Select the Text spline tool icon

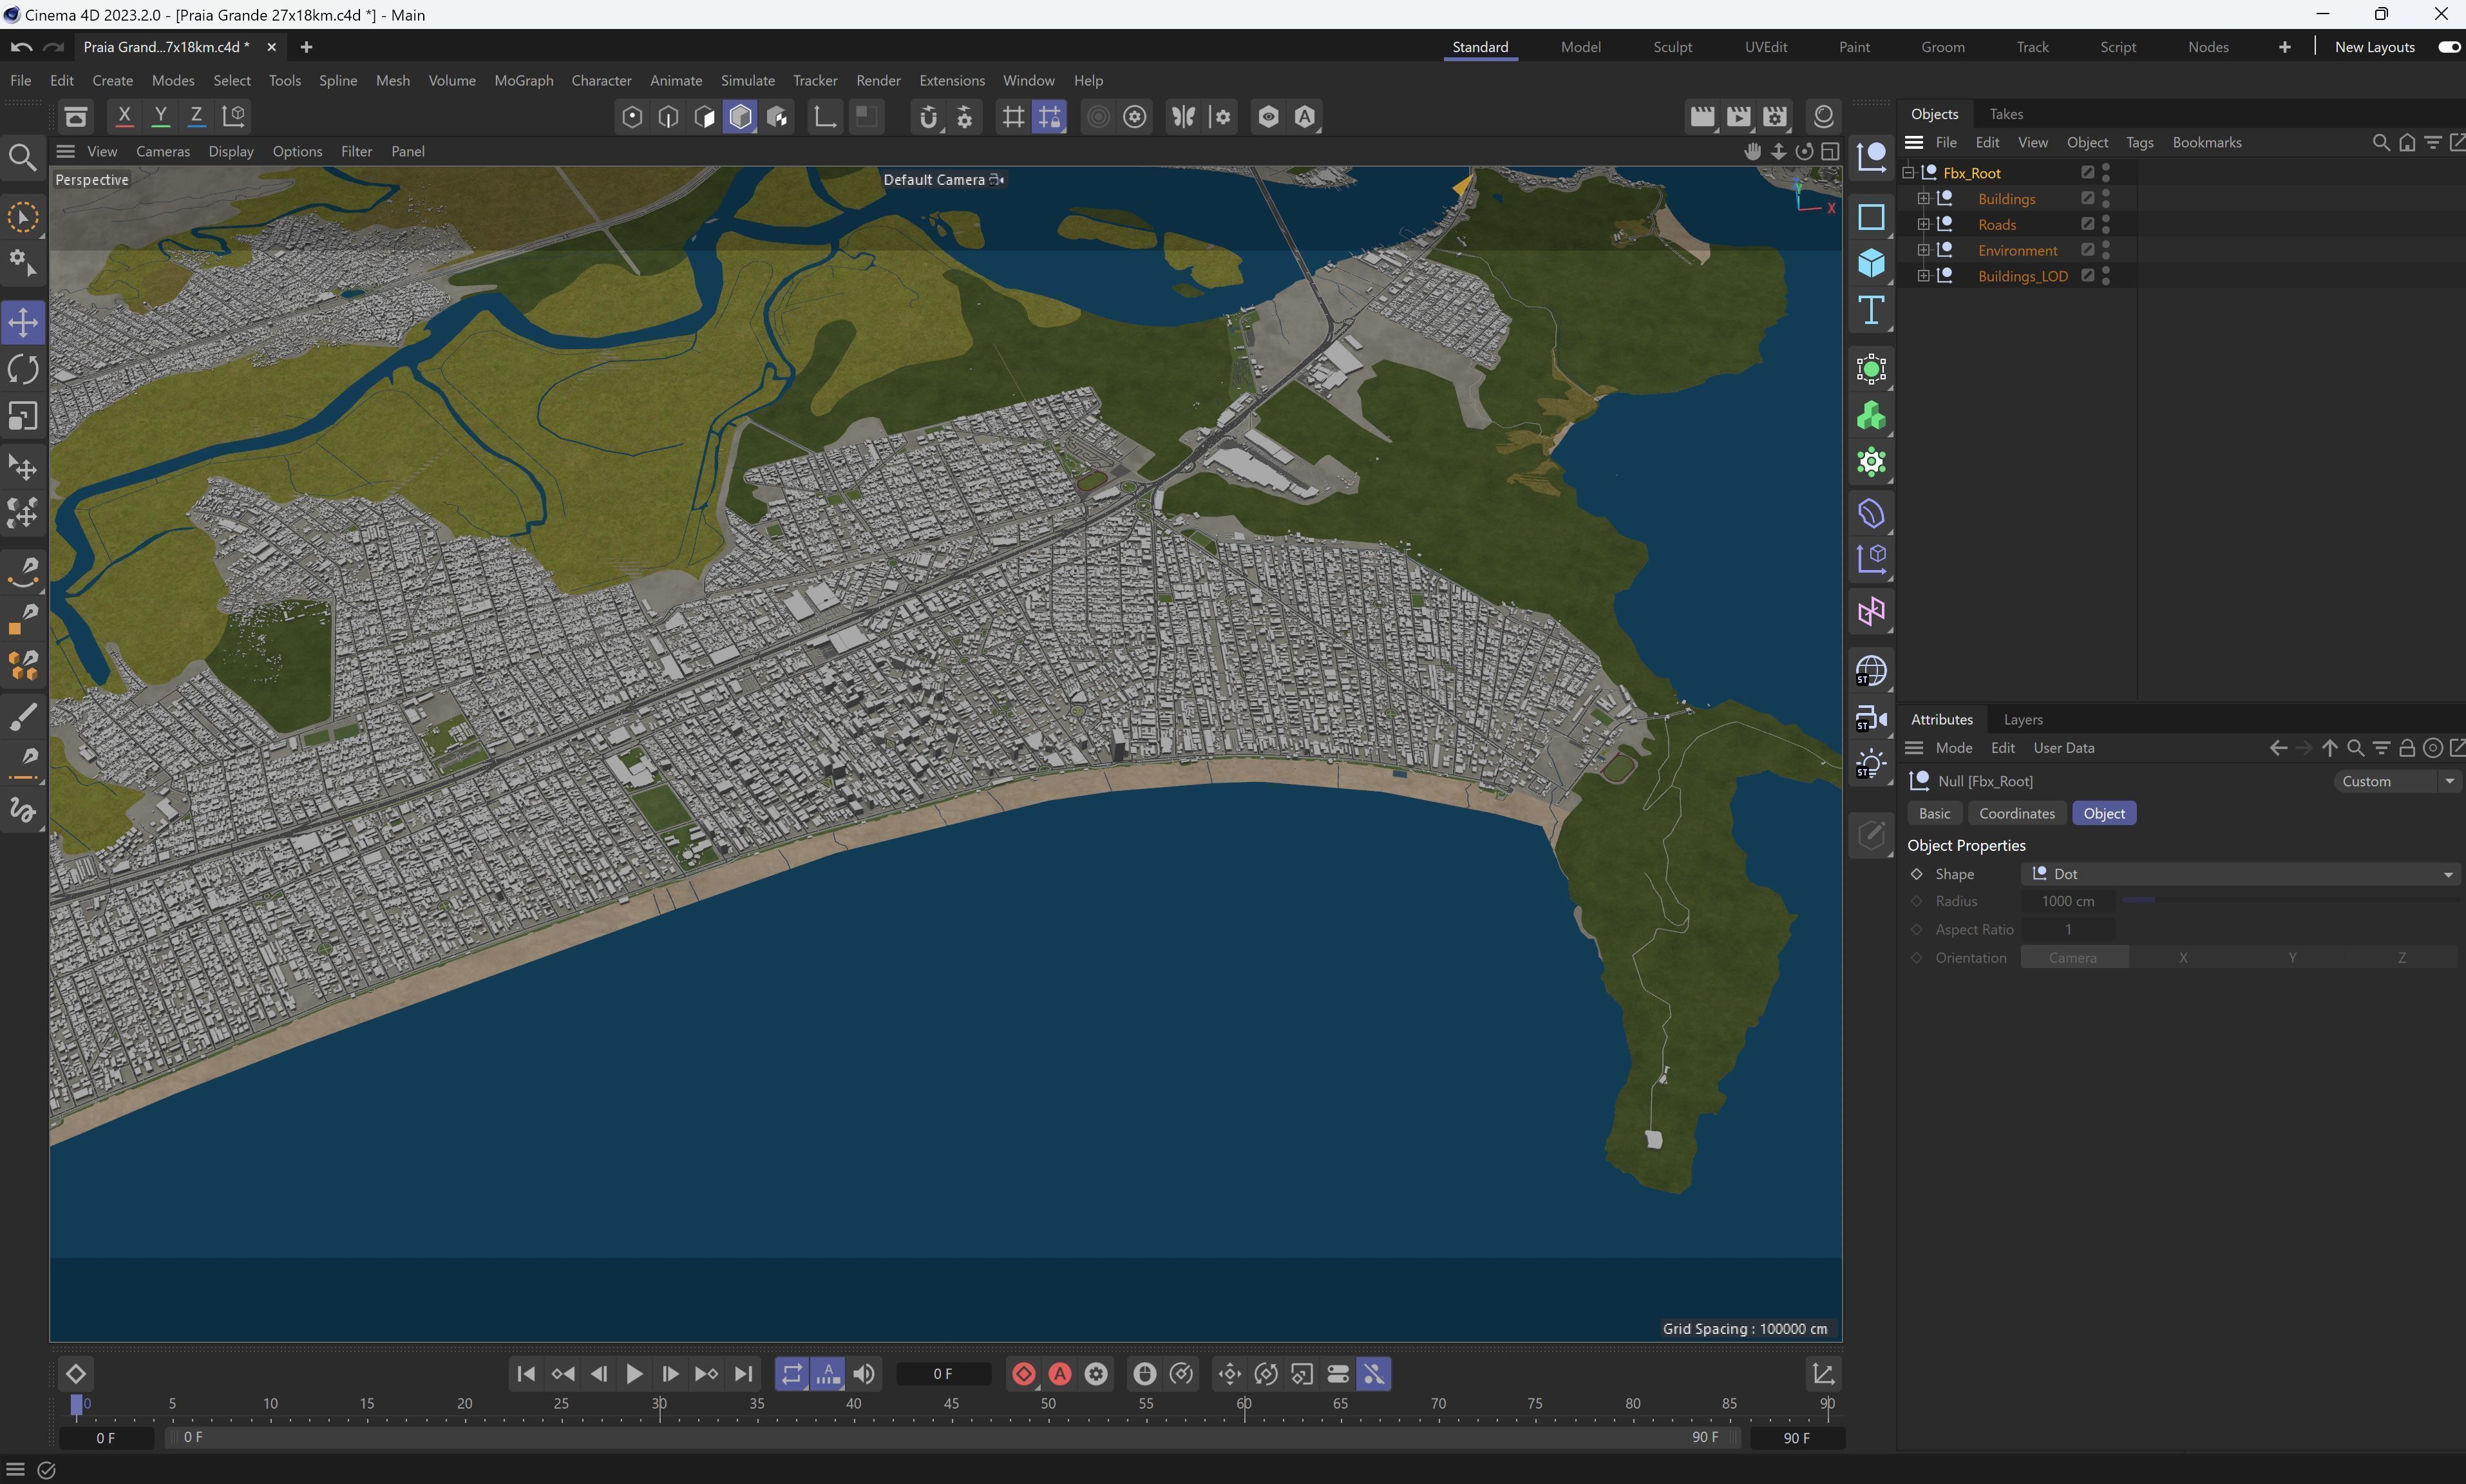coord(1872,311)
